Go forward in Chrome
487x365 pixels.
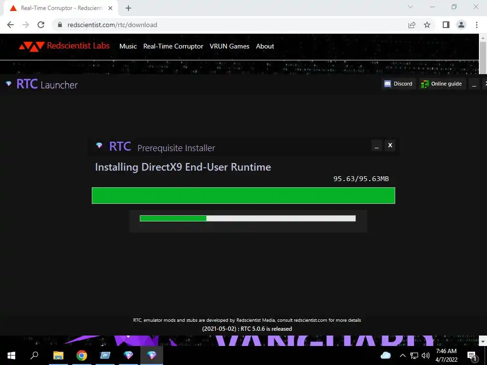point(26,25)
